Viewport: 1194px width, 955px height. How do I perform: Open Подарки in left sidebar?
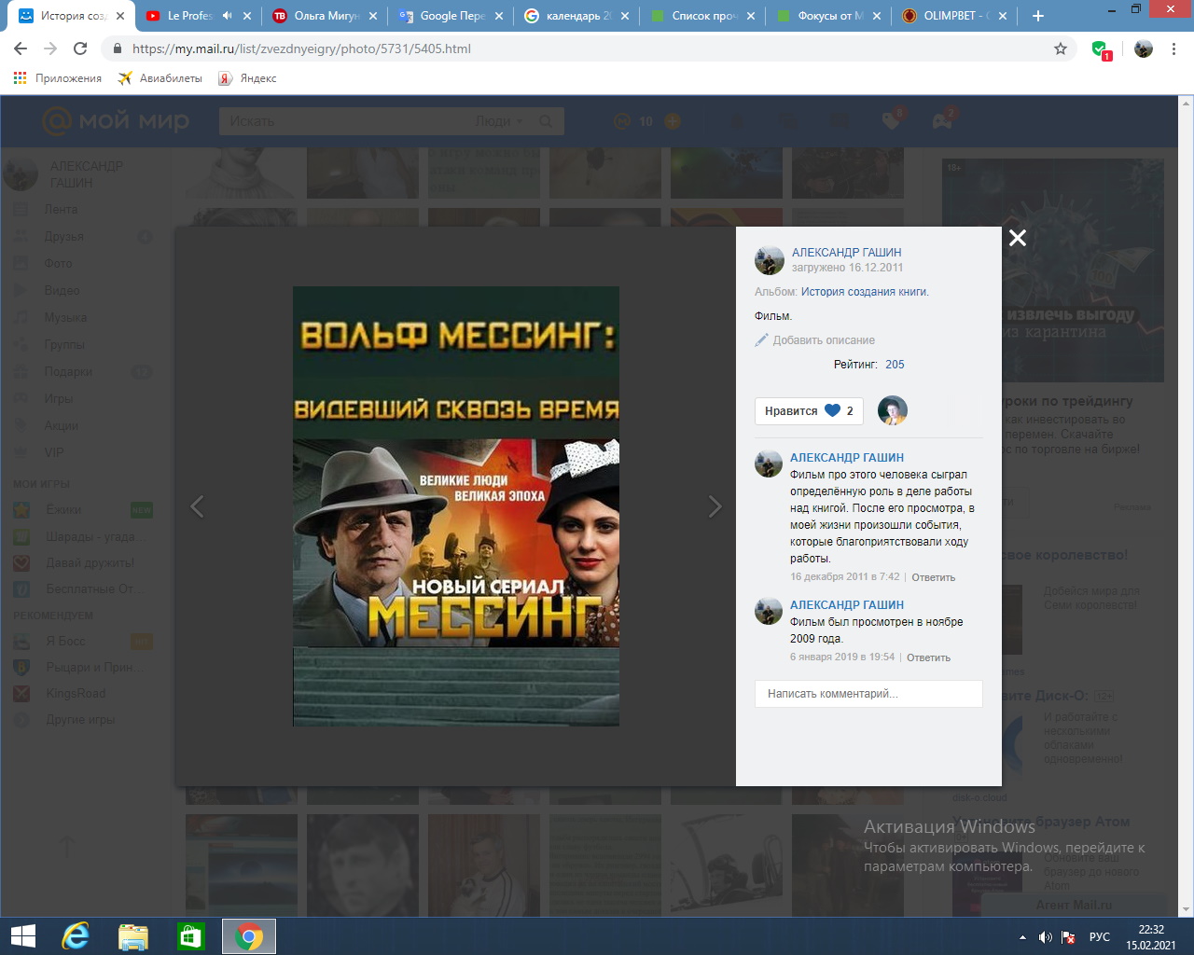pos(68,372)
